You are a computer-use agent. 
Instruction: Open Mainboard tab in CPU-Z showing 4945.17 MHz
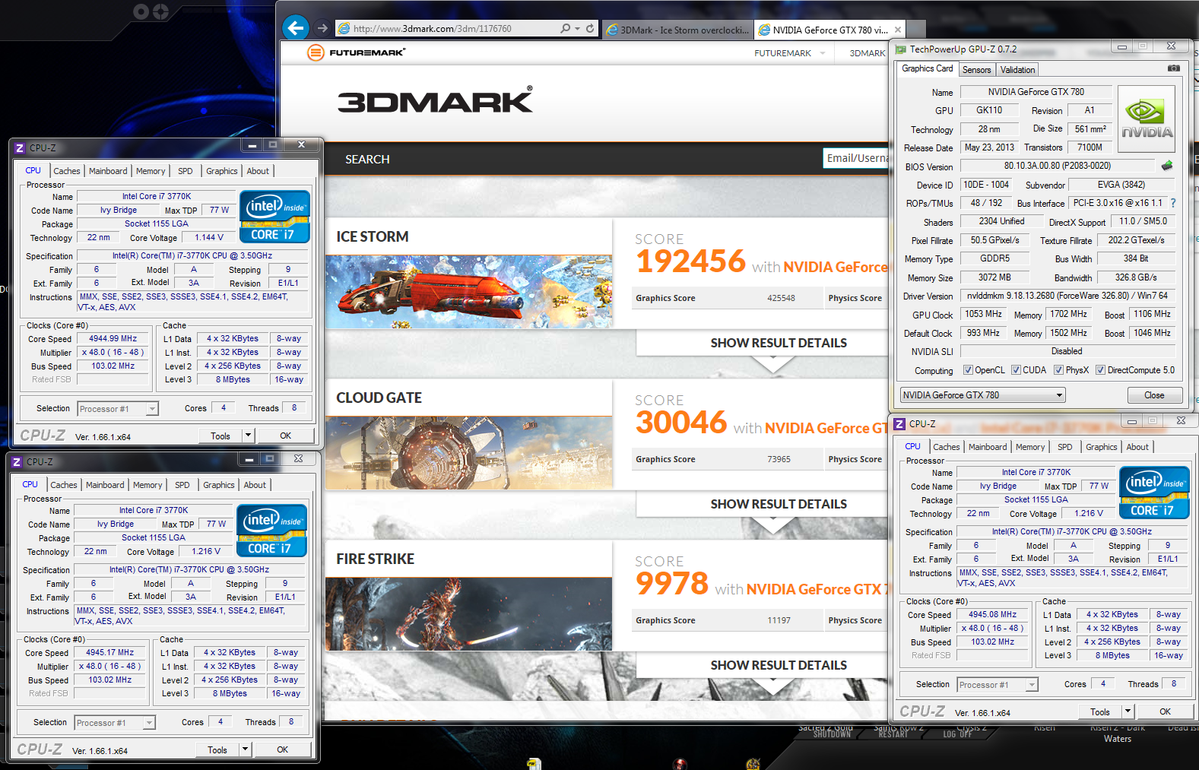(x=105, y=485)
